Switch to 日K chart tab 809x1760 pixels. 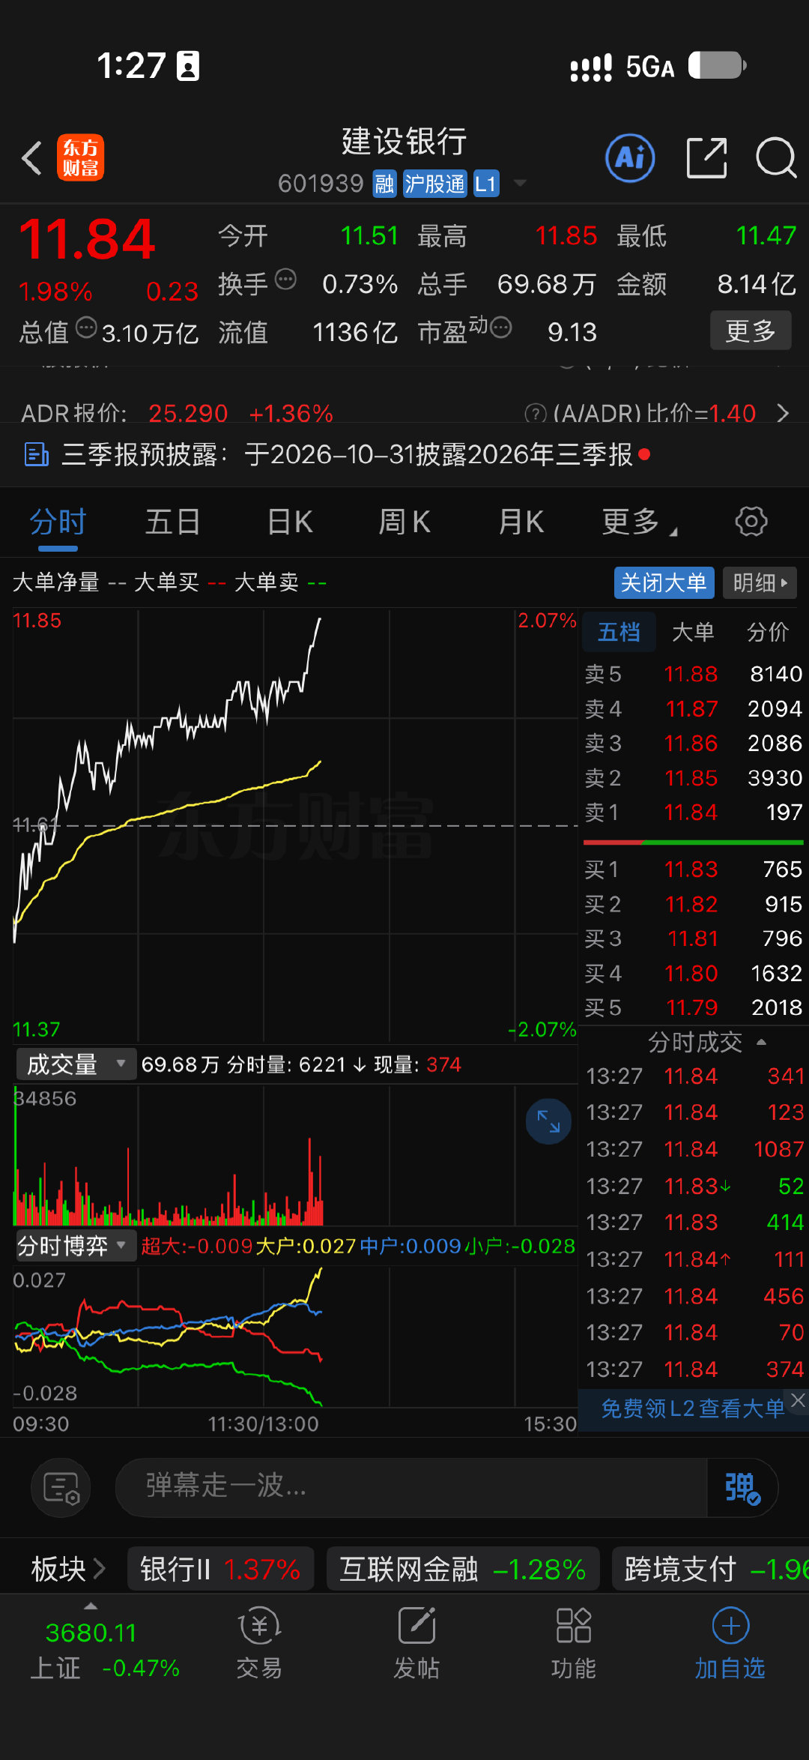tap(290, 522)
